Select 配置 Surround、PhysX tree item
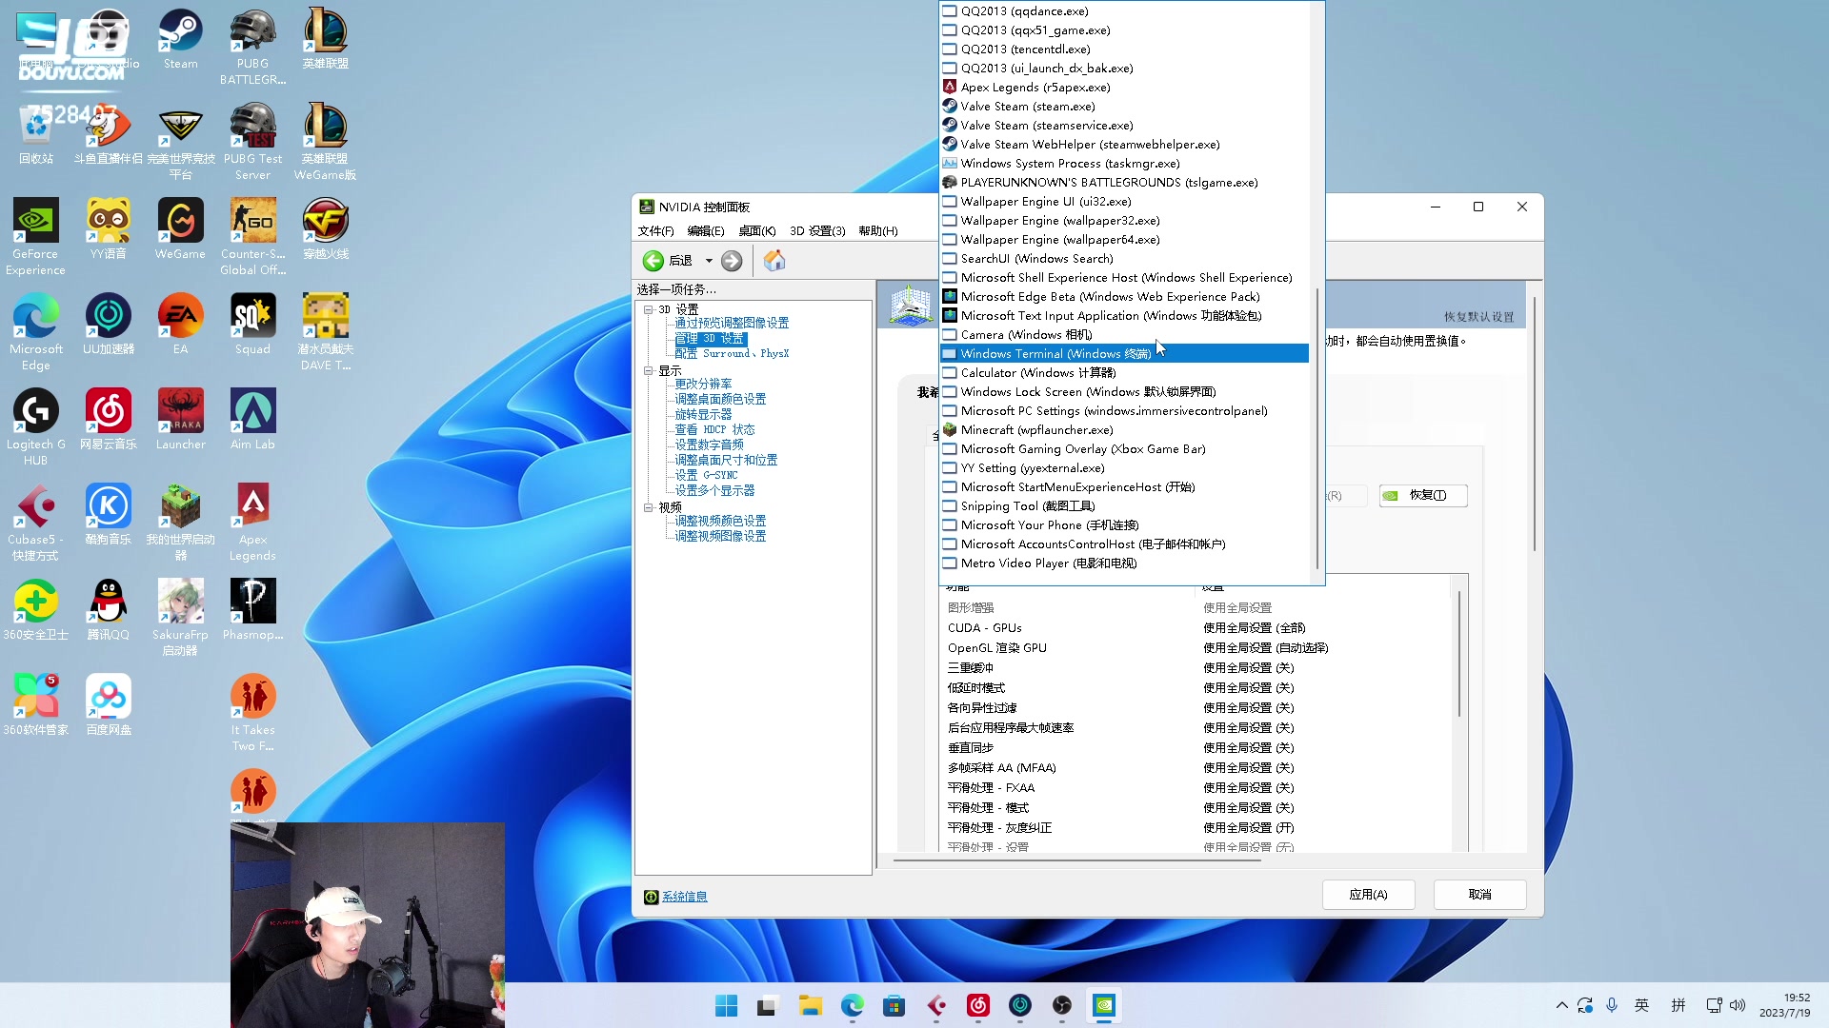Screen dimensions: 1829x1028 (732, 353)
